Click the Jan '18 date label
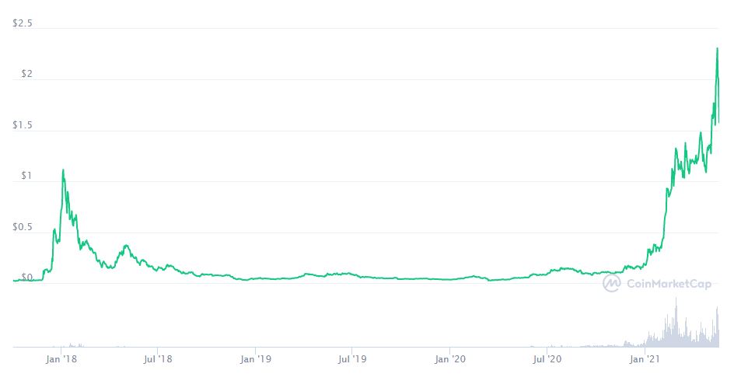This screenshot has height=374, width=734. coord(61,359)
